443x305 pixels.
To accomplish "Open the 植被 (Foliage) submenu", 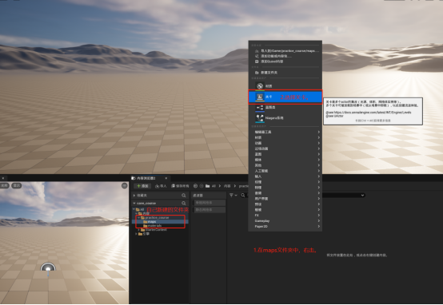I will (285, 210).
